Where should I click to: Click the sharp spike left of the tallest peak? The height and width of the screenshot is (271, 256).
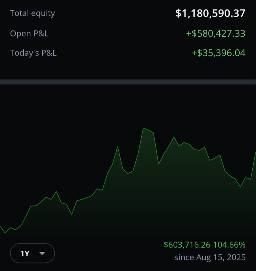(118, 147)
